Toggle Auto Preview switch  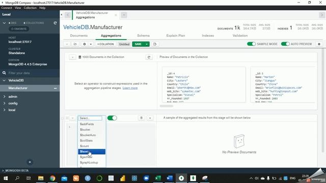tap(285, 44)
